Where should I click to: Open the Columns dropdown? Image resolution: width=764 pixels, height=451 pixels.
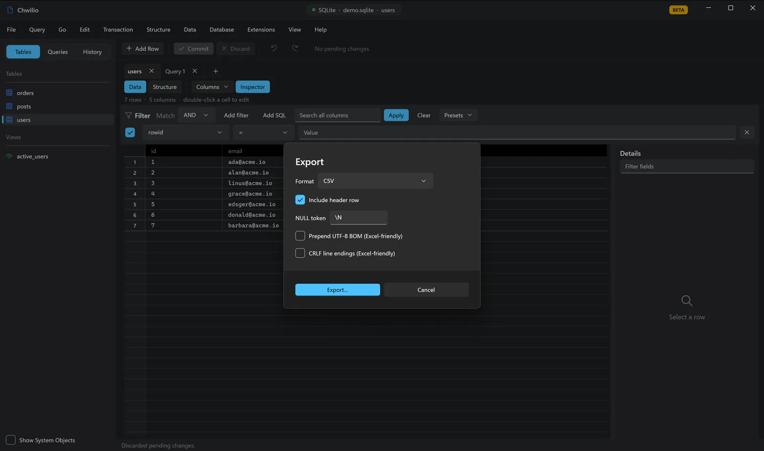(212, 87)
